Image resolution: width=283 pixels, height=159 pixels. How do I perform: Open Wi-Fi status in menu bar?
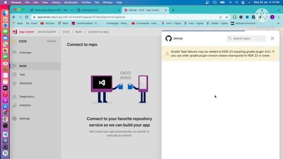tap(230, 3)
